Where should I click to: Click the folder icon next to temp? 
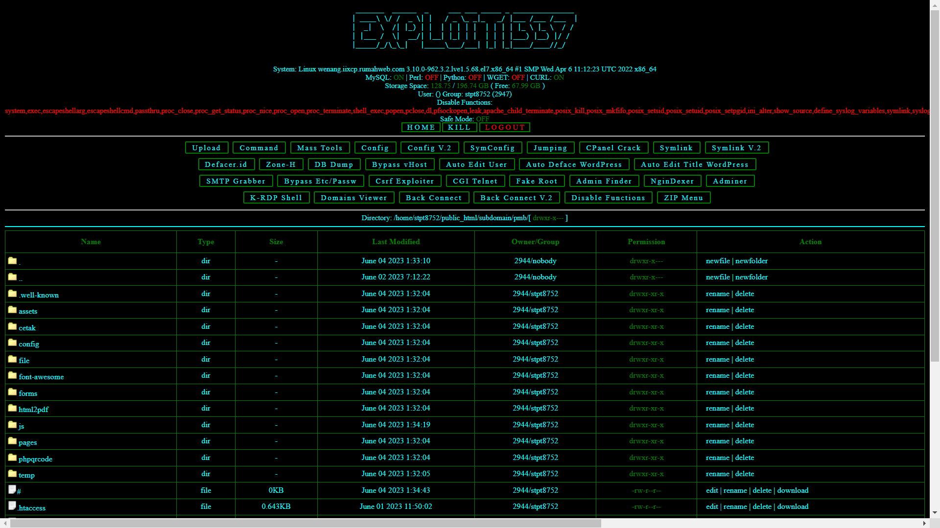tap(12, 474)
